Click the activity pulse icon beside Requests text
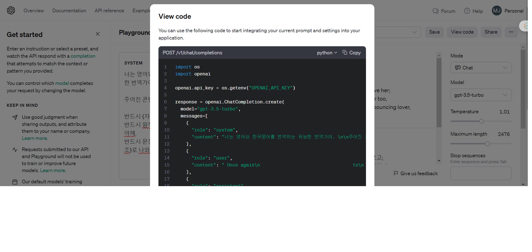 pos(15,150)
